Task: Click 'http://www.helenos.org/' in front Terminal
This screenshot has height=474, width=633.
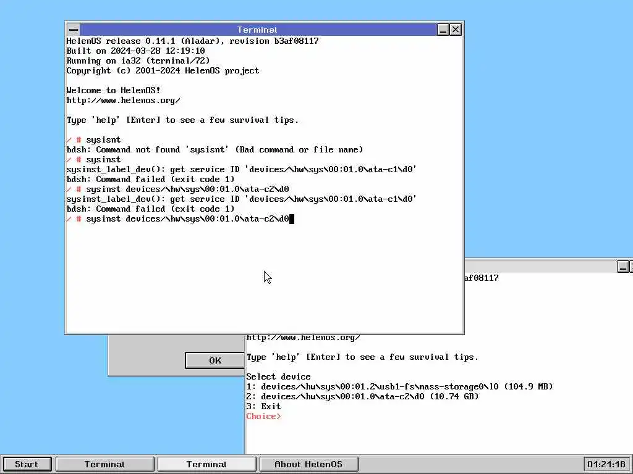Action: pos(124,101)
